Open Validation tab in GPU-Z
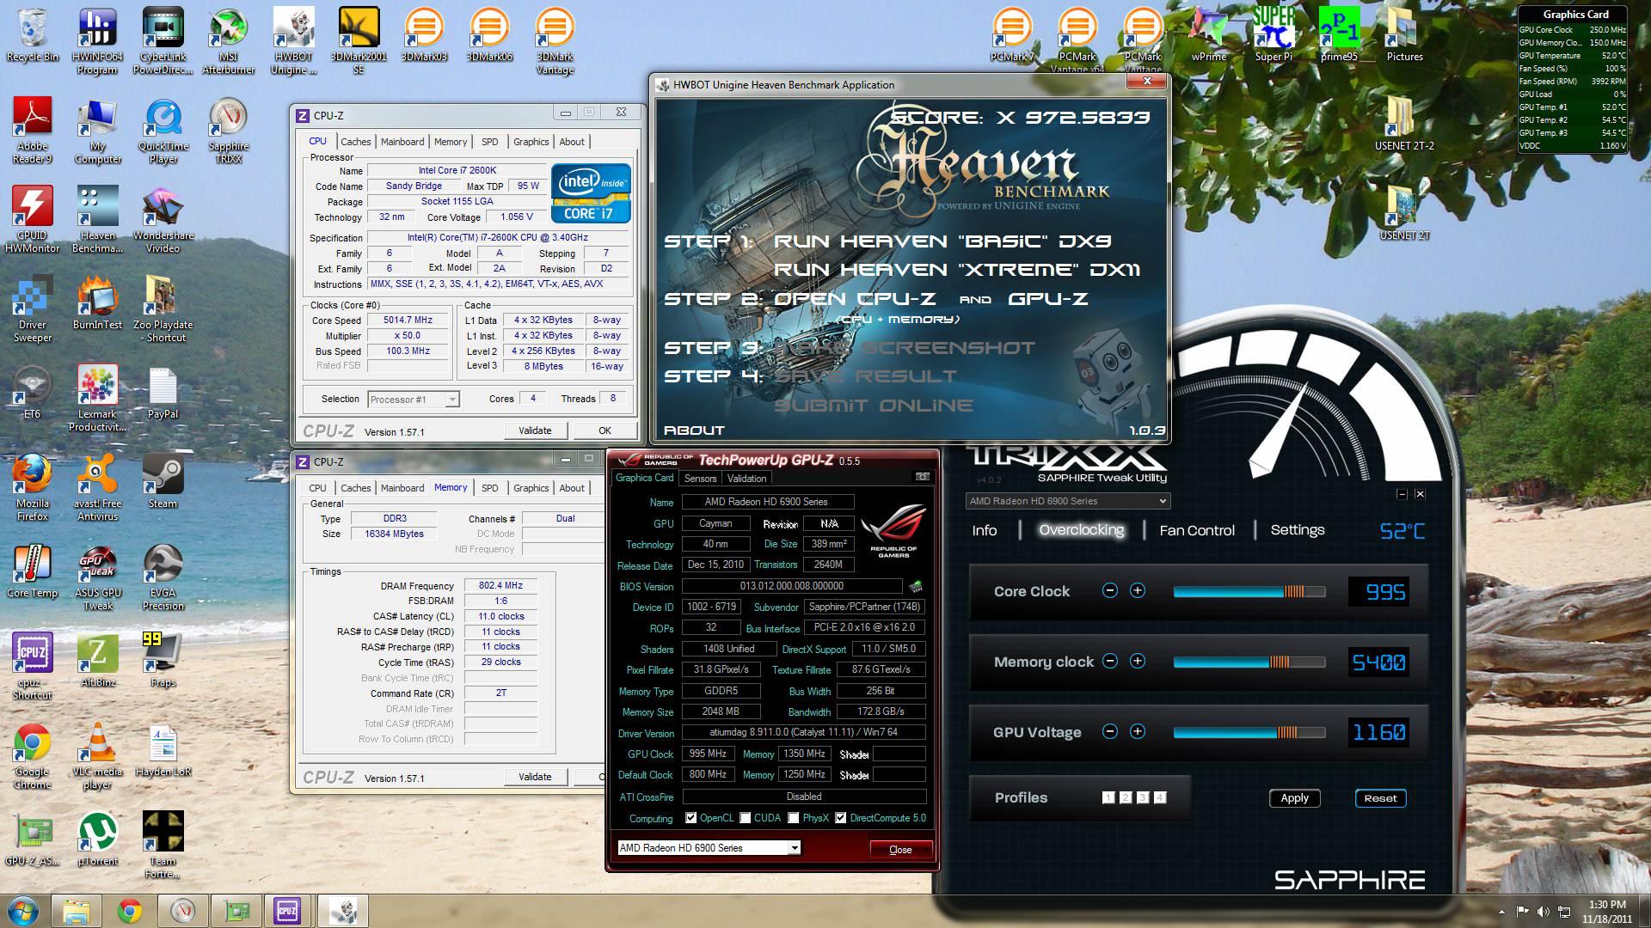The image size is (1651, 928). 746,479
